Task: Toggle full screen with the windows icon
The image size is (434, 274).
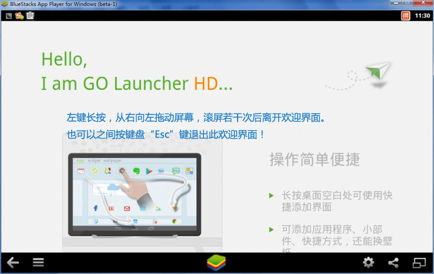Action: [x=419, y=263]
